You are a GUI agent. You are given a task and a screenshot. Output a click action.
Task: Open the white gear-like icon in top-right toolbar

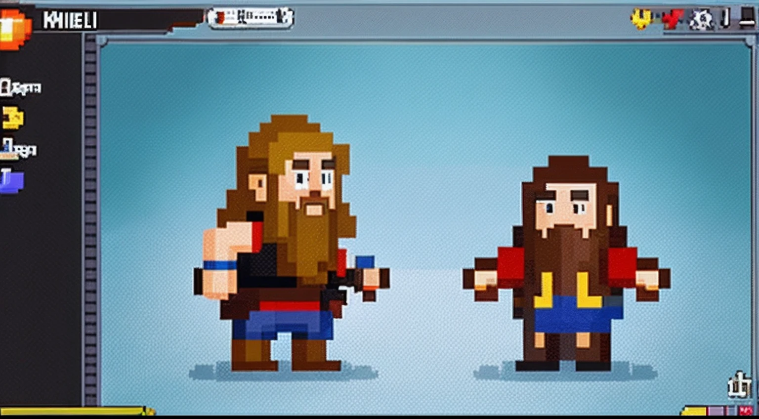tap(701, 20)
